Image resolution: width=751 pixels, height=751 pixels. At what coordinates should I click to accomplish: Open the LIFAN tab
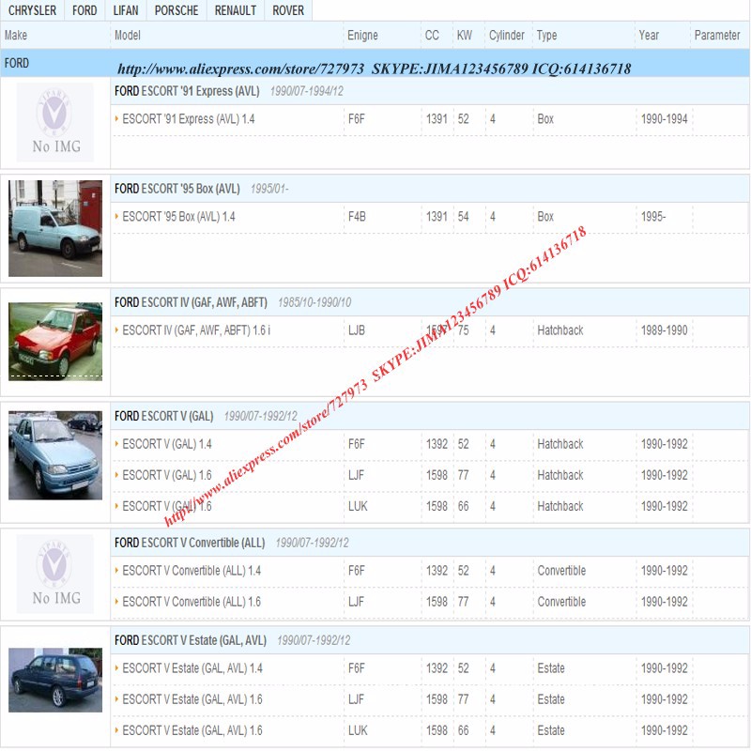point(126,10)
